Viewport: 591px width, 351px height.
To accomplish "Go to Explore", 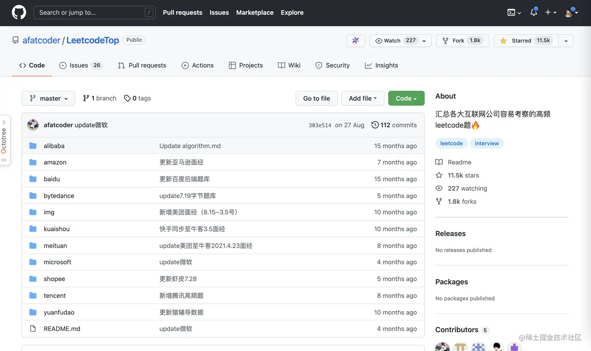I will [292, 13].
